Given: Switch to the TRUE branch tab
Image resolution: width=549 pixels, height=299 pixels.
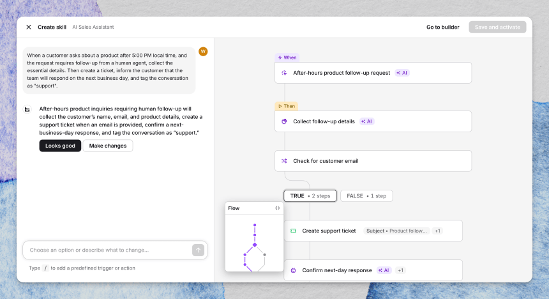Looking at the screenshot, I should coord(310,196).
